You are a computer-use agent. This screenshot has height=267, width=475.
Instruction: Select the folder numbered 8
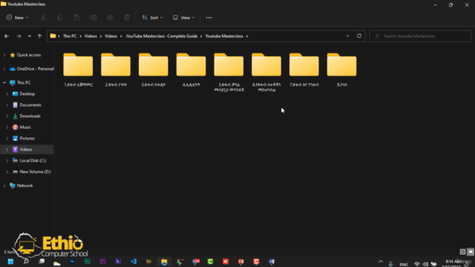[341, 70]
